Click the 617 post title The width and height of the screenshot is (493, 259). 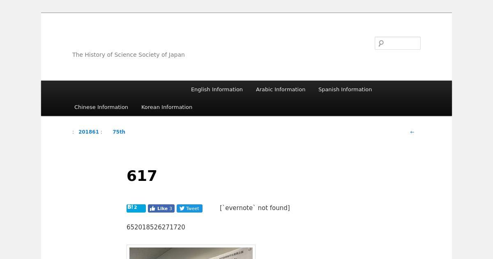point(142,176)
